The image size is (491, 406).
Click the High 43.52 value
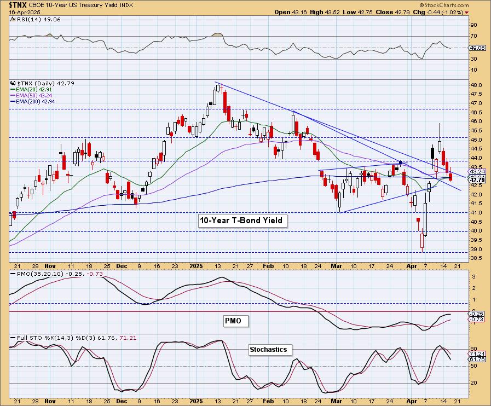pos(325,12)
